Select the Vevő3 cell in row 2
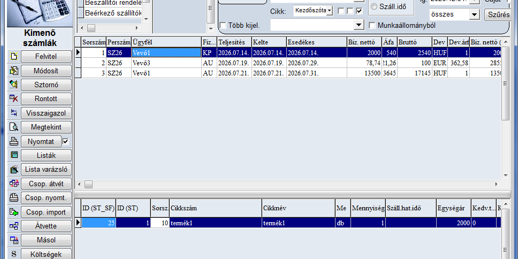518x259 pixels. (x=166, y=63)
